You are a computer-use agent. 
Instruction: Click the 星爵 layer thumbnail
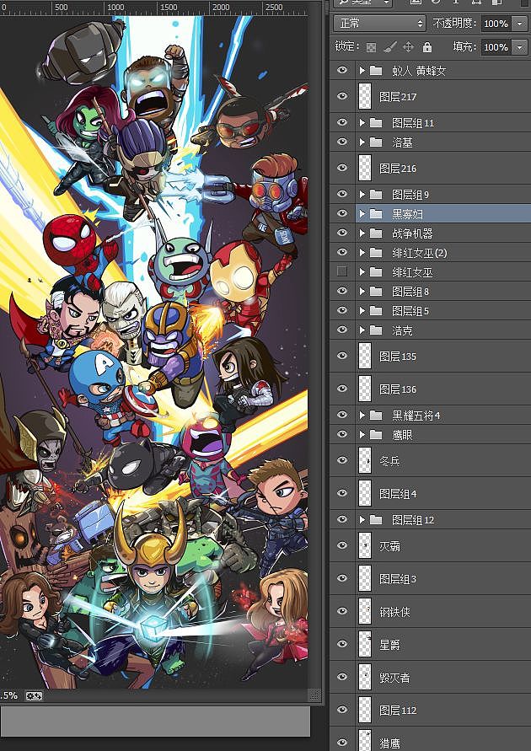click(x=365, y=644)
